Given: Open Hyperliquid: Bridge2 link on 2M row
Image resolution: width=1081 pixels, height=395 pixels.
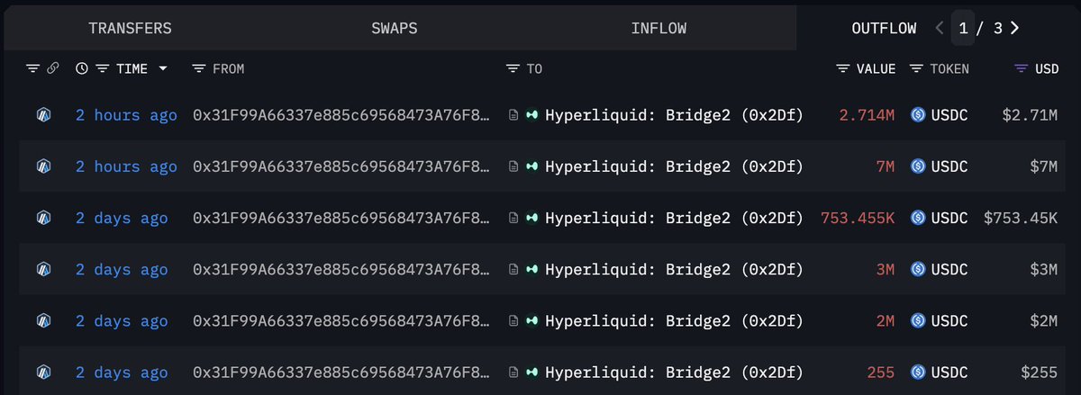Looking at the screenshot, I should tap(674, 320).
